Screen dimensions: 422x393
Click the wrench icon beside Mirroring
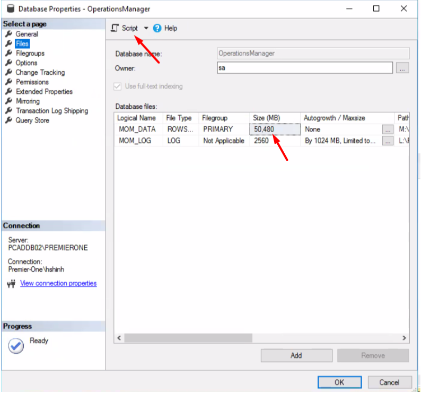point(9,101)
